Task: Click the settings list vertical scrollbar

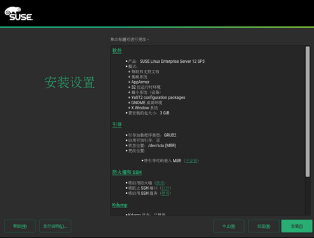Action: (x=308, y=112)
